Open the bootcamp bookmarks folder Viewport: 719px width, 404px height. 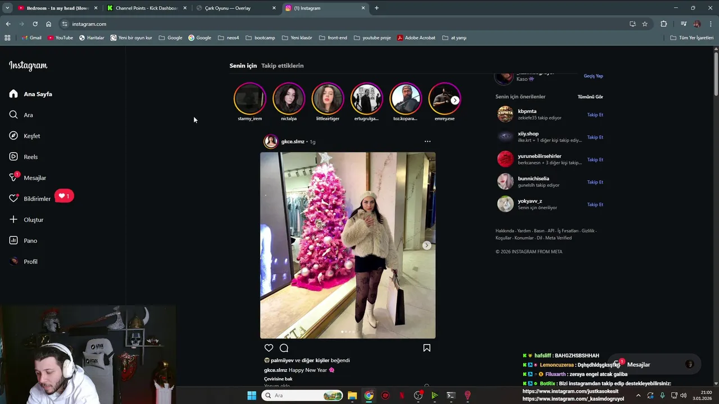click(x=261, y=38)
